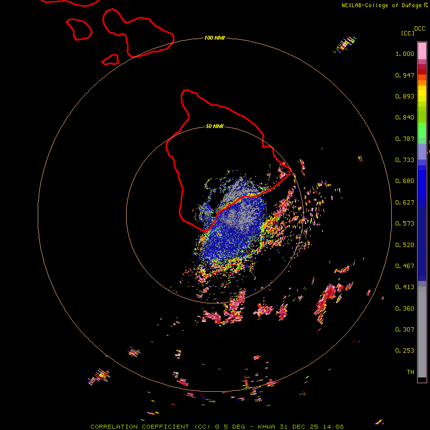This screenshot has height=430, width=430.
Task: Click the 100 NMI range ring label
Action: pos(215,38)
